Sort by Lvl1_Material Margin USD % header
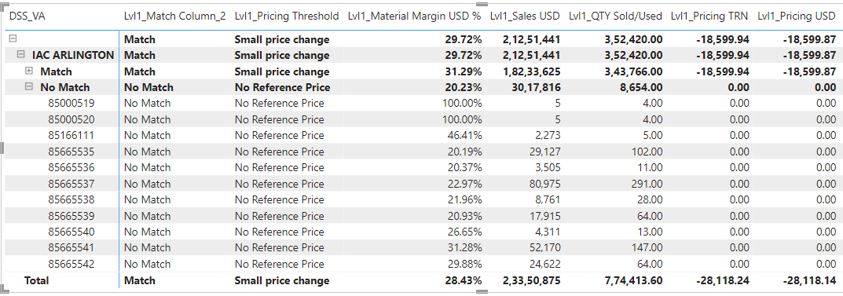The image size is (843, 296). pyautogui.click(x=415, y=16)
